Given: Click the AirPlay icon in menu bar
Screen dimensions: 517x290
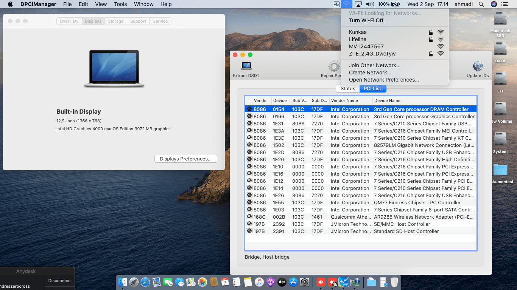Looking at the screenshot, I should coord(358,4).
